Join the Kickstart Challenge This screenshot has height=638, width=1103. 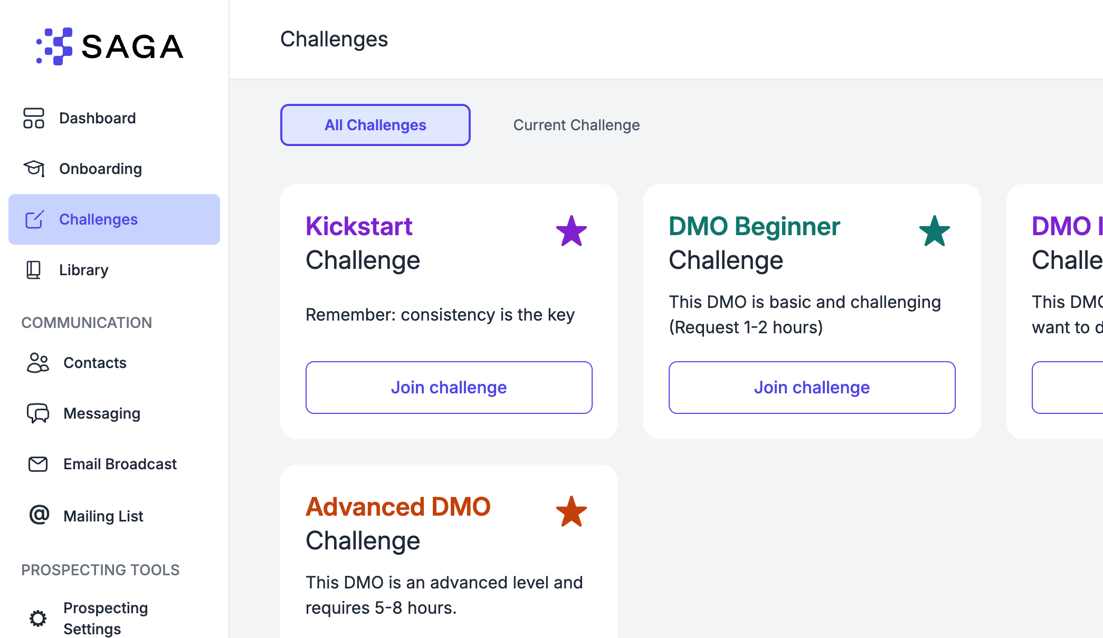click(x=449, y=388)
